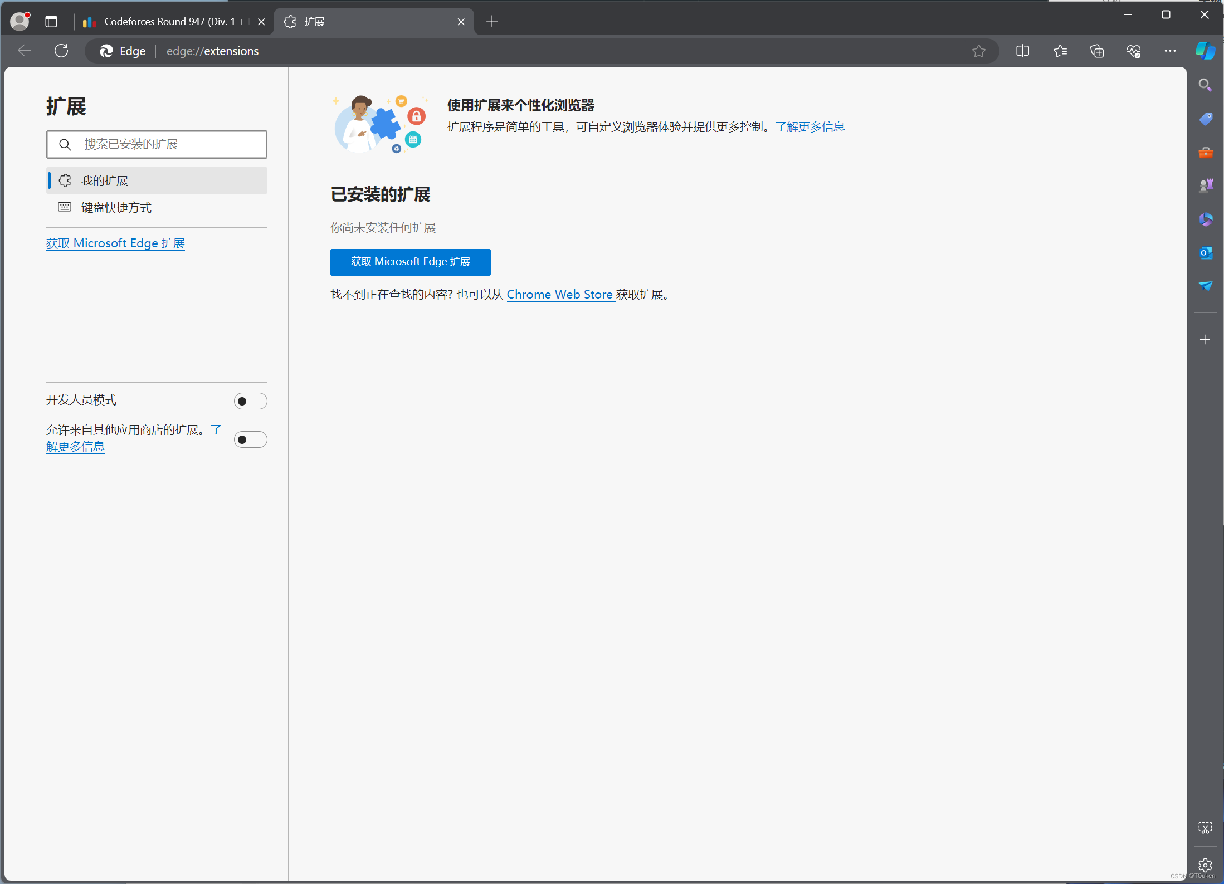Viewport: 1224px width, 884px height.
Task: Open the settings and more menu
Action: [x=1170, y=51]
